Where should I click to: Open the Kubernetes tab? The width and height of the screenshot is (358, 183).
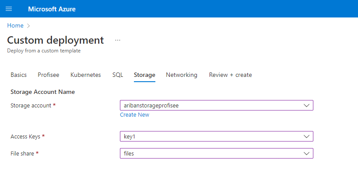pos(85,75)
